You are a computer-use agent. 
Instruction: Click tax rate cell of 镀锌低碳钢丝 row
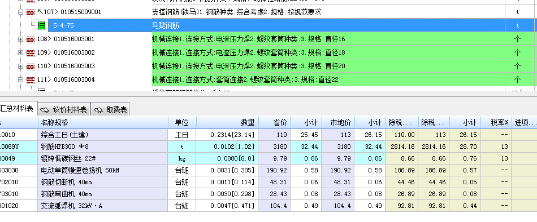tap(496, 158)
